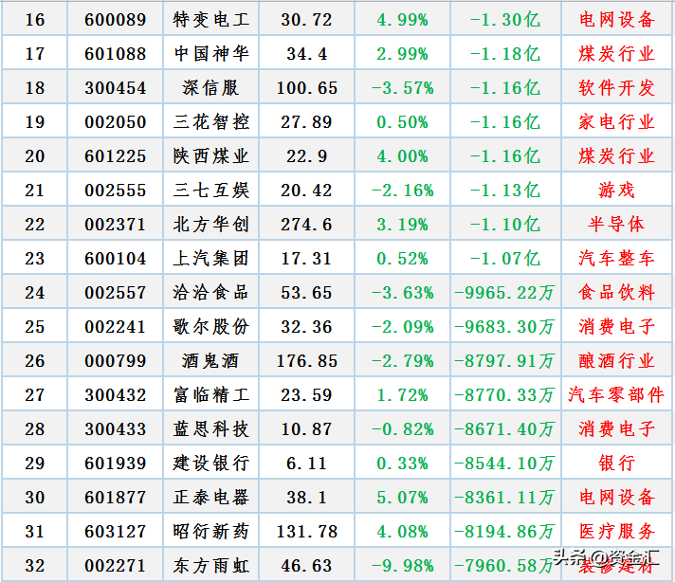
Task: Click stock name 歌尔股份
Action: [210, 327]
